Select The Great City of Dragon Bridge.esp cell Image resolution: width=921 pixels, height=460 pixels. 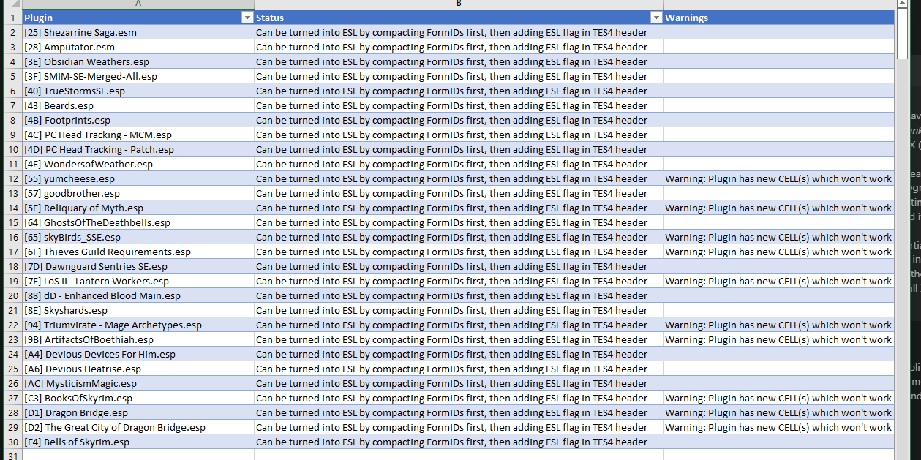point(138,427)
